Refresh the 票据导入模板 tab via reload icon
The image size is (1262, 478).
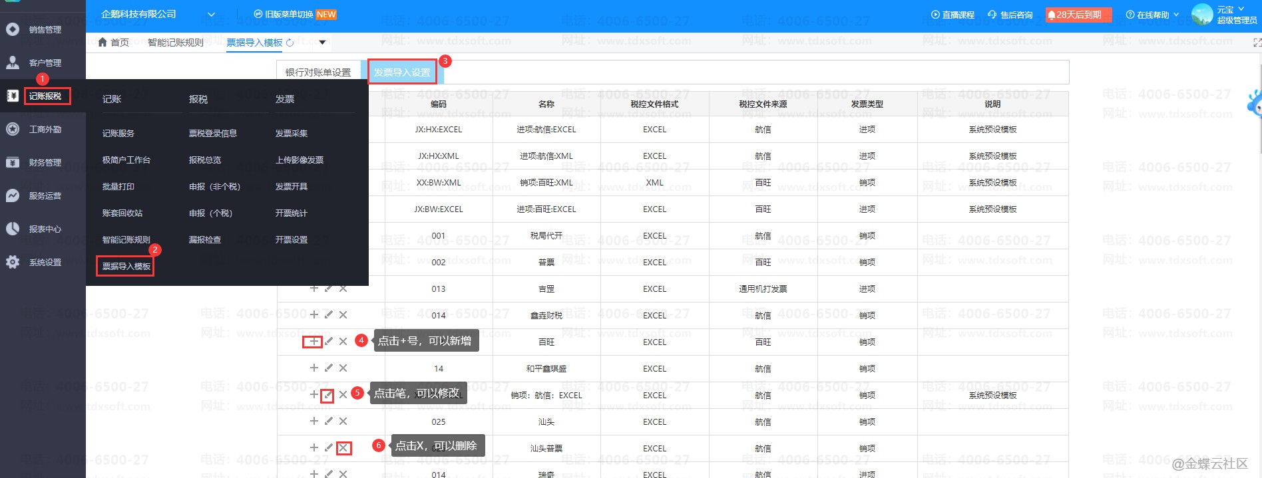290,43
